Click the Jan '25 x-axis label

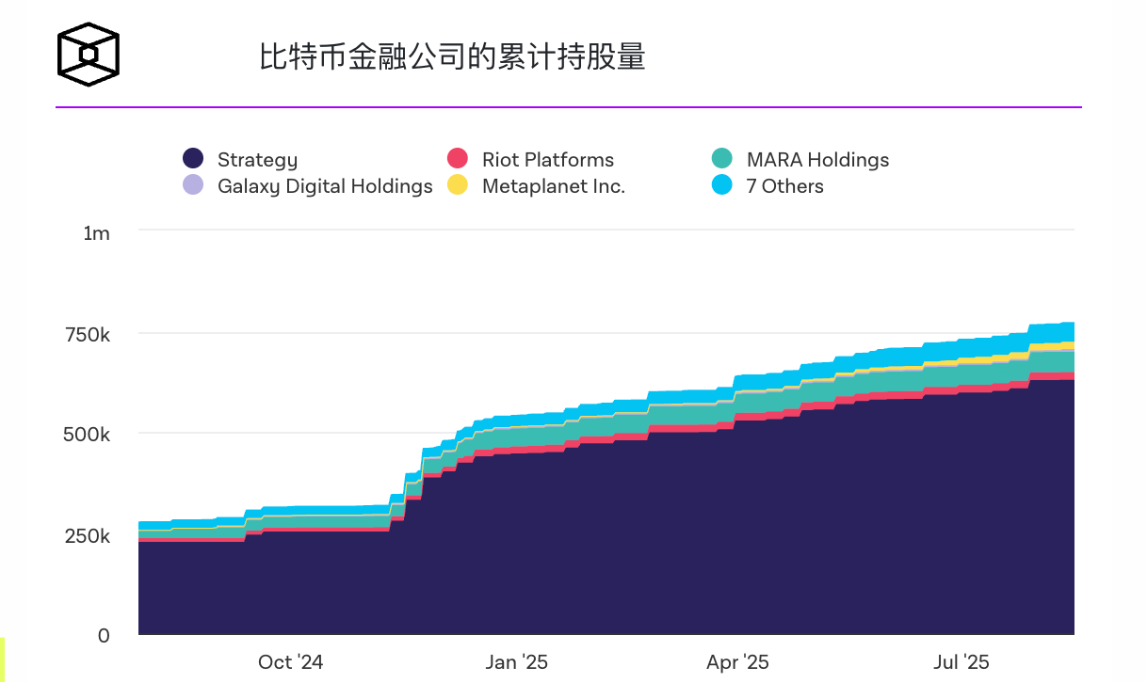coord(515,662)
